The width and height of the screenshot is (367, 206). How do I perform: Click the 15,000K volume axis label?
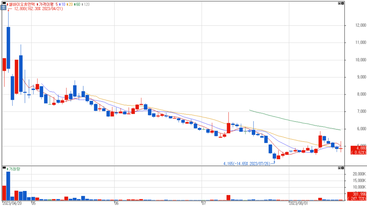tap(360, 181)
